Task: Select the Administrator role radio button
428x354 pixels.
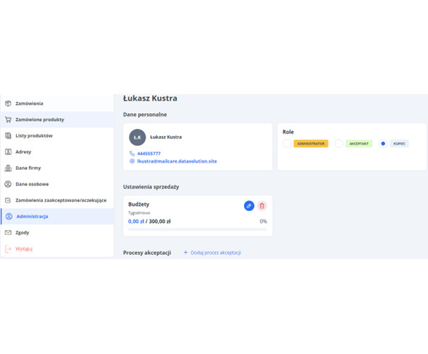Action: [x=287, y=144]
